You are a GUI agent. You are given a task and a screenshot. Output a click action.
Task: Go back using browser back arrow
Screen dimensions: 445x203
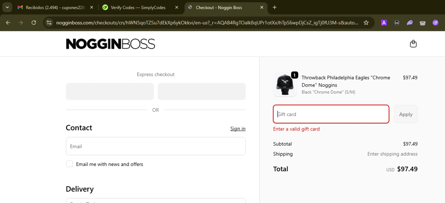tap(8, 22)
